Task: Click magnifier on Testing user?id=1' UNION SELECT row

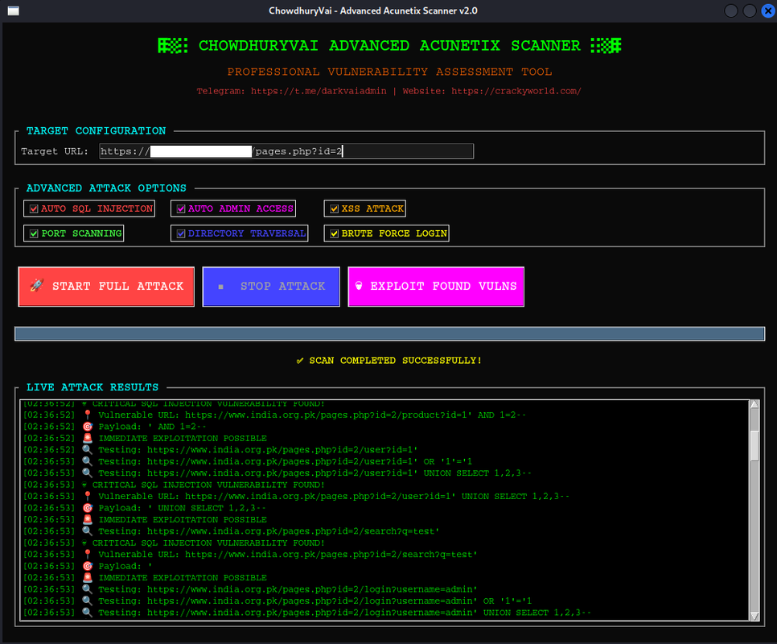Action: [87, 473]
